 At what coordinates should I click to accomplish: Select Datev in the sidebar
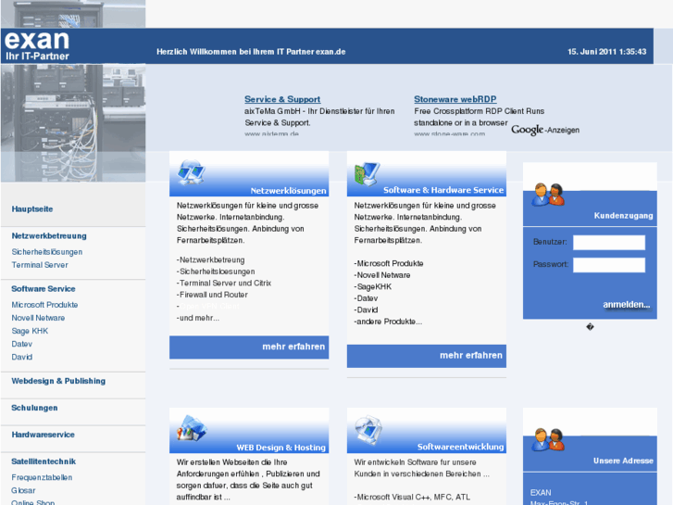click(x=22, y=344)
